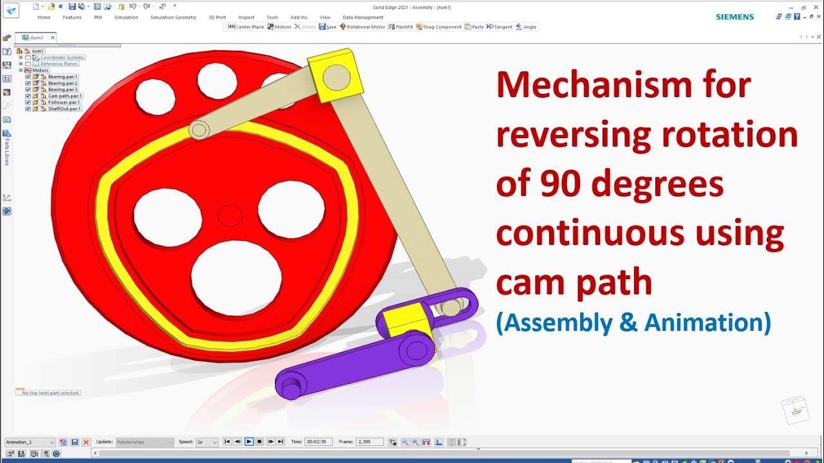Click the Redo arrow in quick access toolbar

click(147, 6)
